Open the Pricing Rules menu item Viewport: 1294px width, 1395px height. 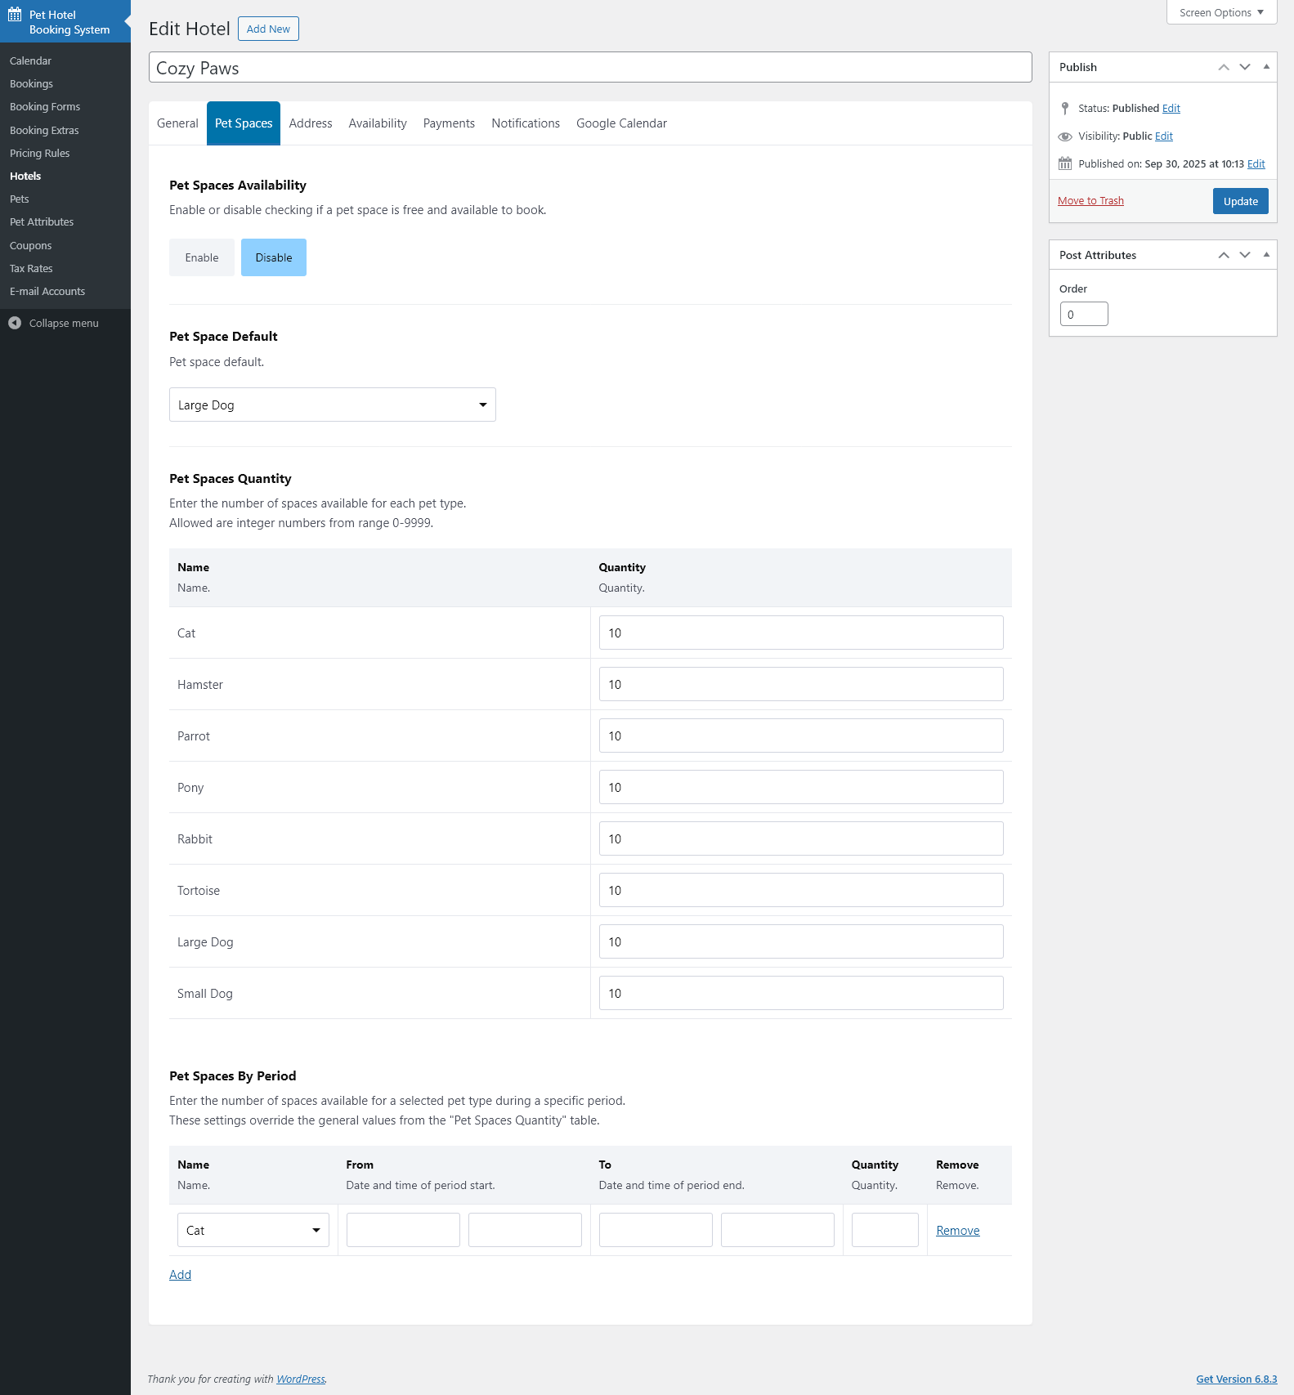click(39, 153)
